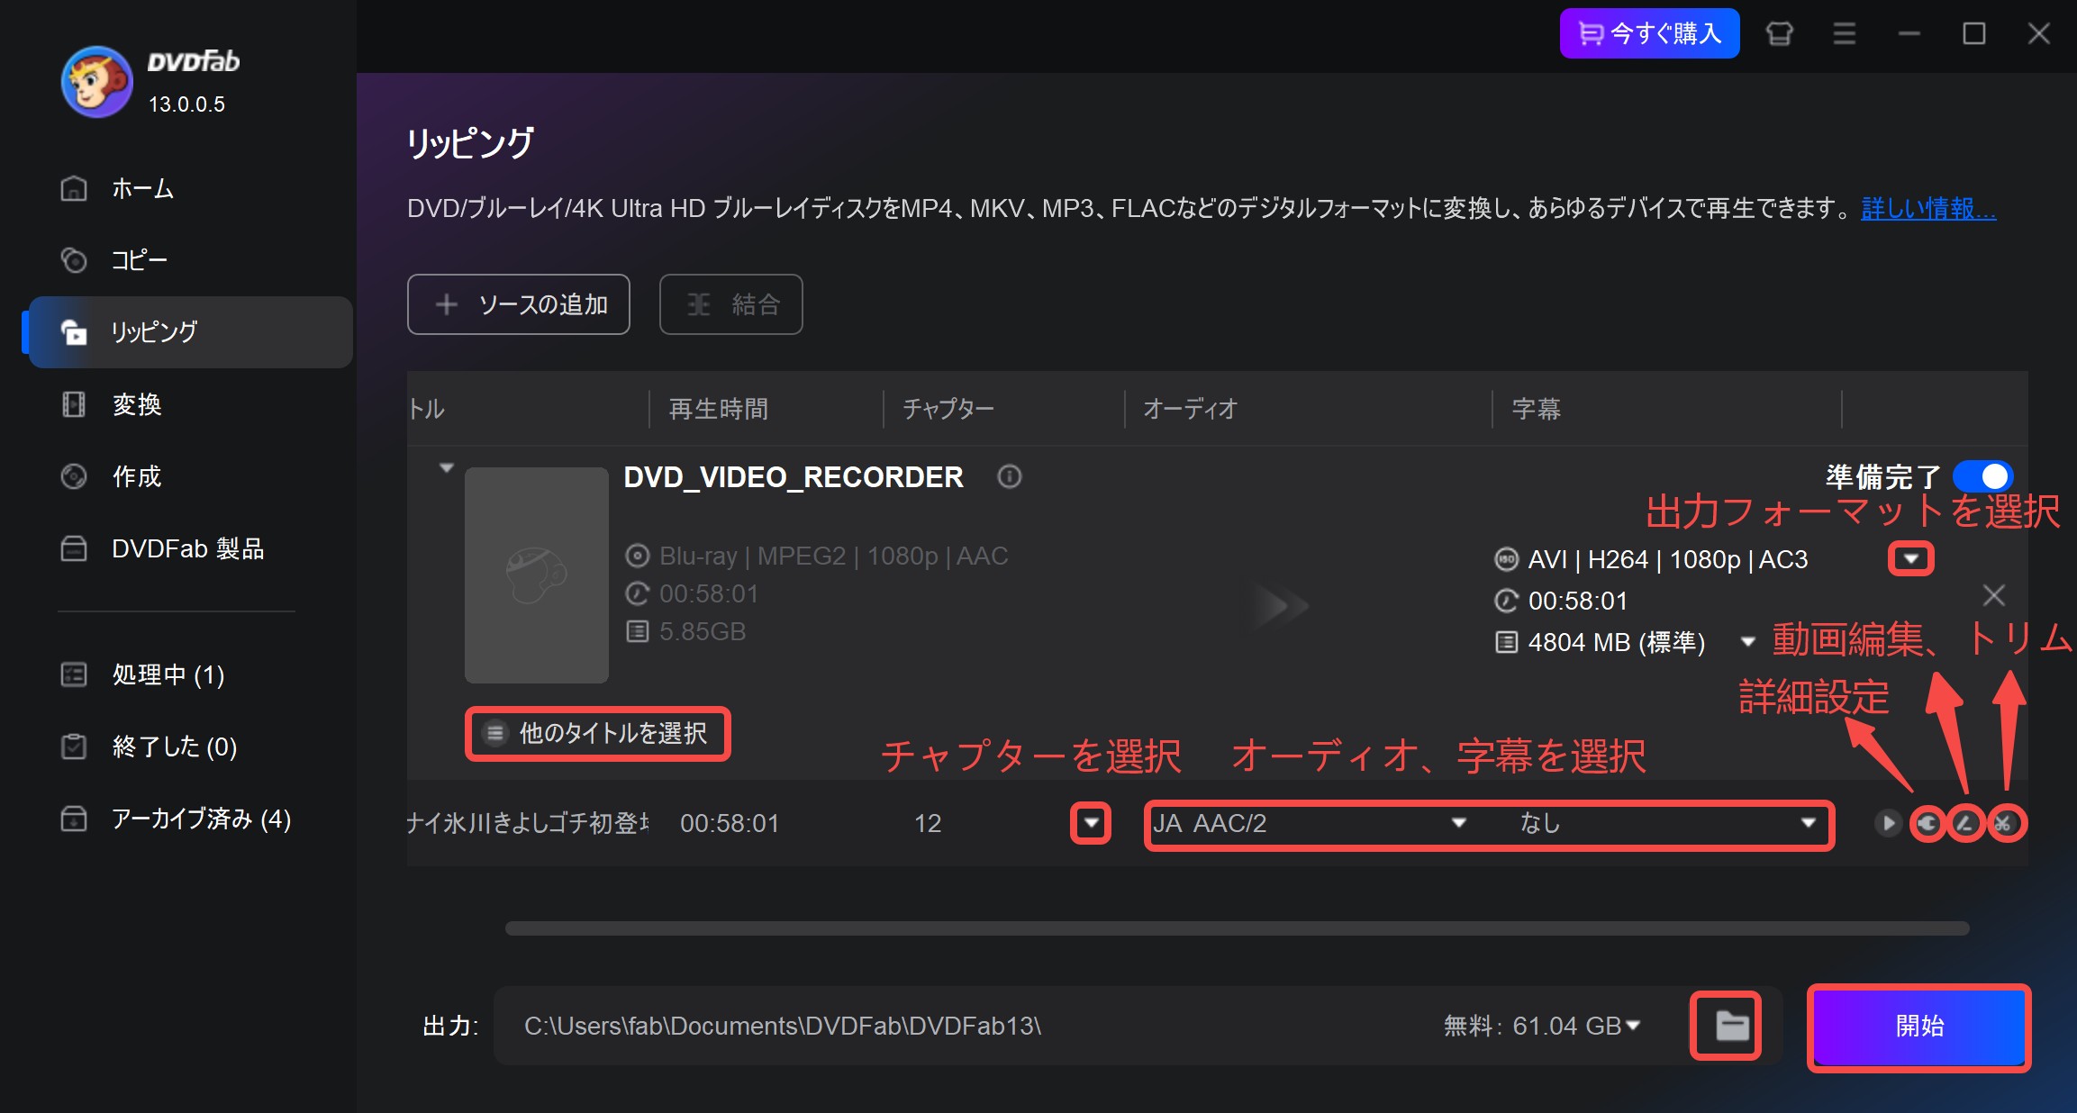Toggle the 準備完了 switch

pos(1982,476)
